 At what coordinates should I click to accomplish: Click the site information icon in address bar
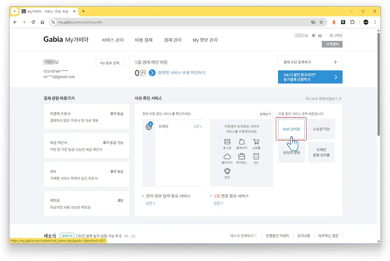pyautogui.click(x=53, y=22)
